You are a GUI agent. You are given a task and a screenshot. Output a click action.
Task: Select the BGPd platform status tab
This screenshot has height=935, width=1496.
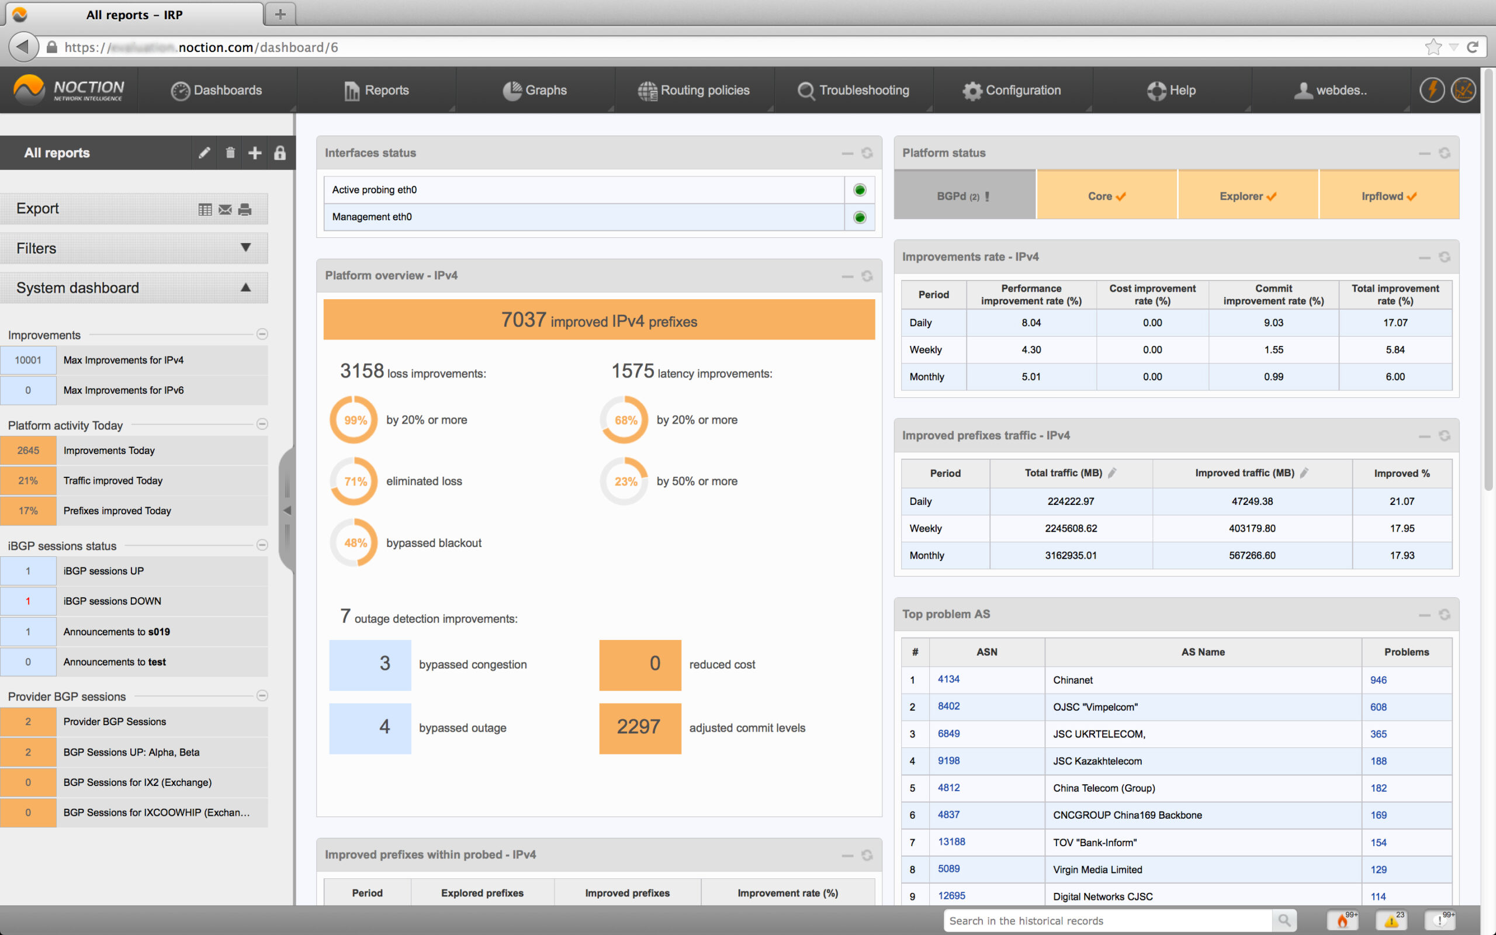(x=964, y=196)
